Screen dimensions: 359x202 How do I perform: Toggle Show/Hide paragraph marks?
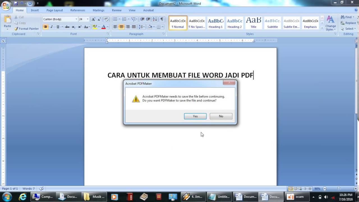(x=162, y=19)
